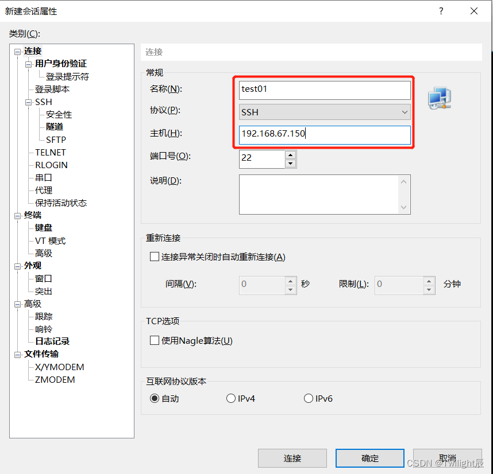Collapse the 用户身份验证 tree node
This screenshot has height=474, width=493.
pos(29,64)
